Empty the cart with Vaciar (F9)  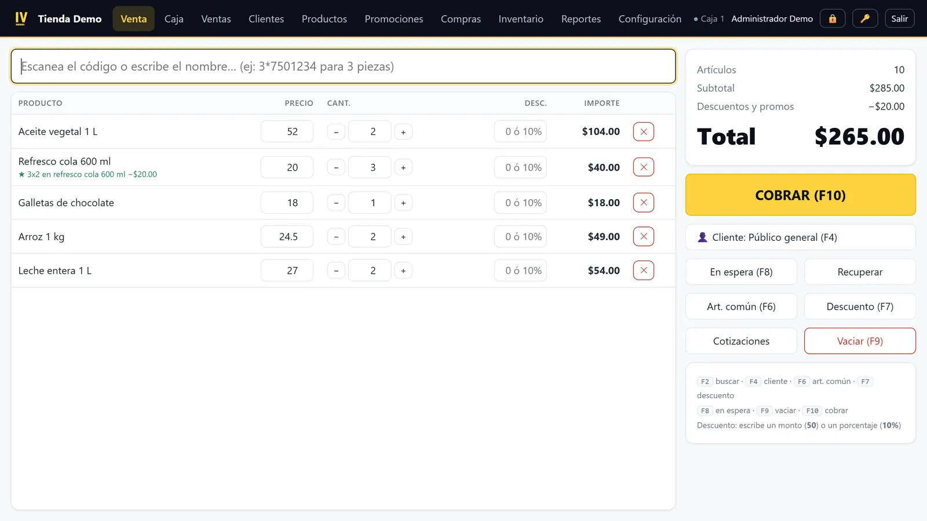[x=860, y=341]
